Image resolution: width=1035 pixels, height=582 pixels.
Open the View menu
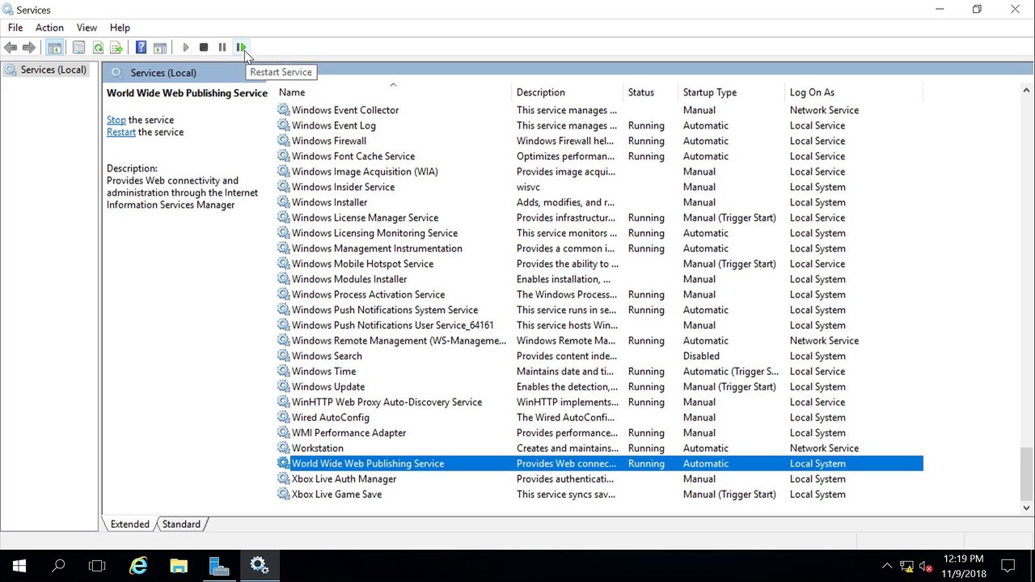(x=87, y=27)
